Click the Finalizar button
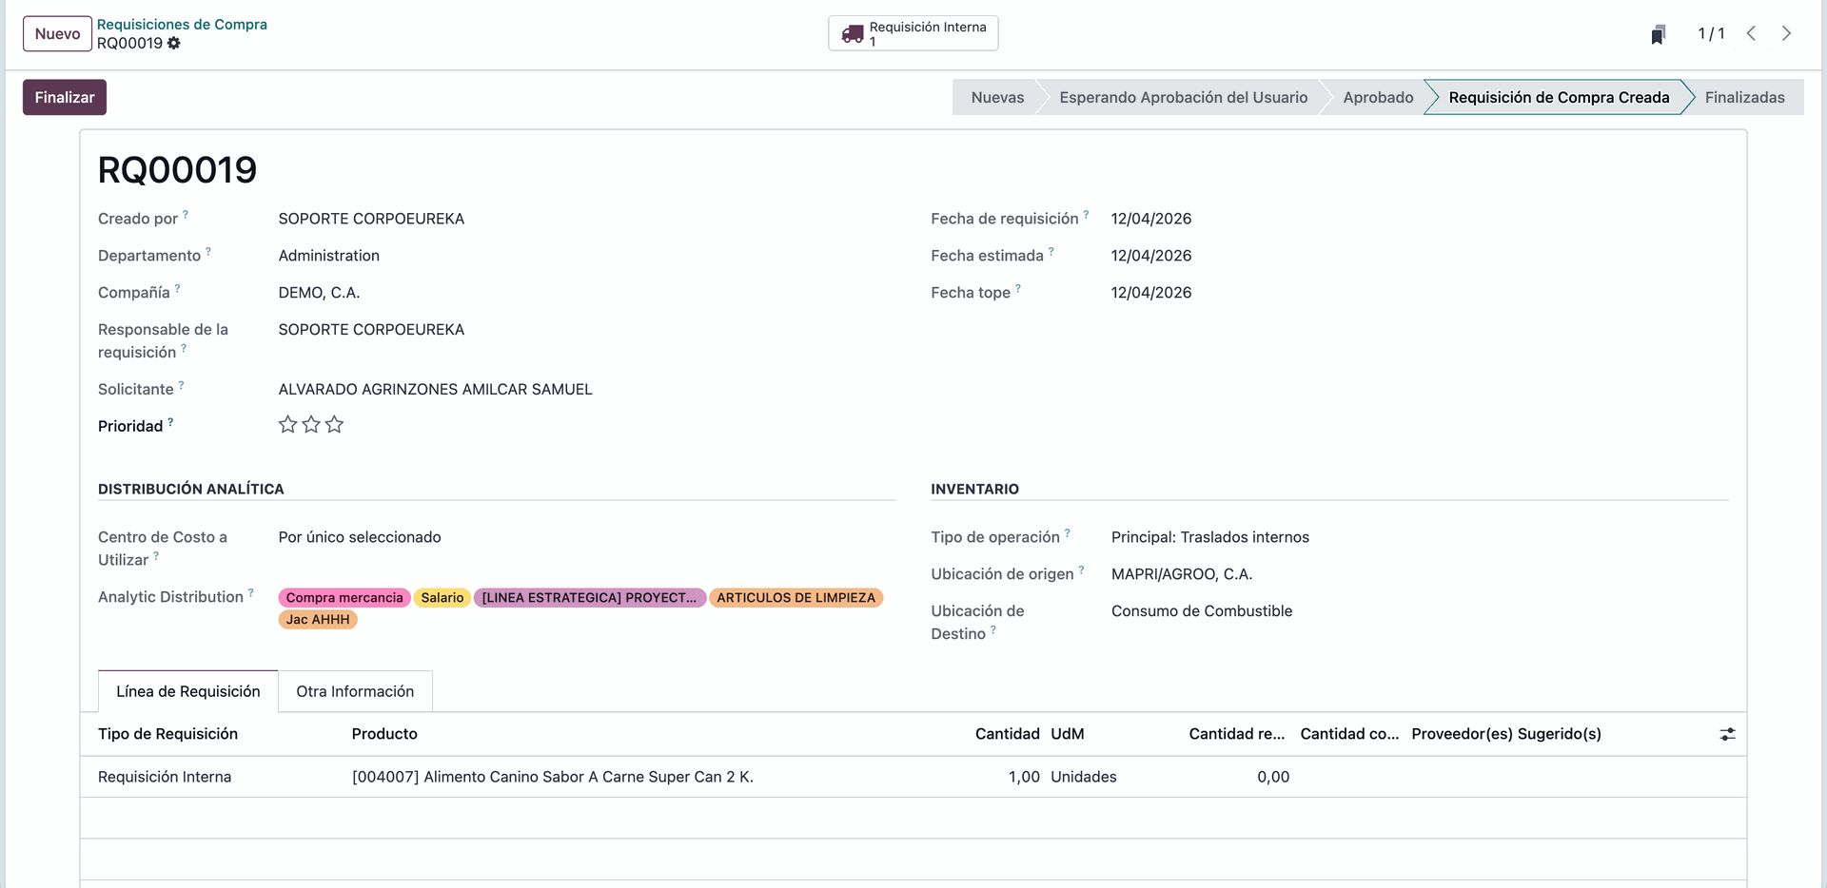Image resolution: width=1827 pixels, height=888 pixels. [x=65, y=97]
